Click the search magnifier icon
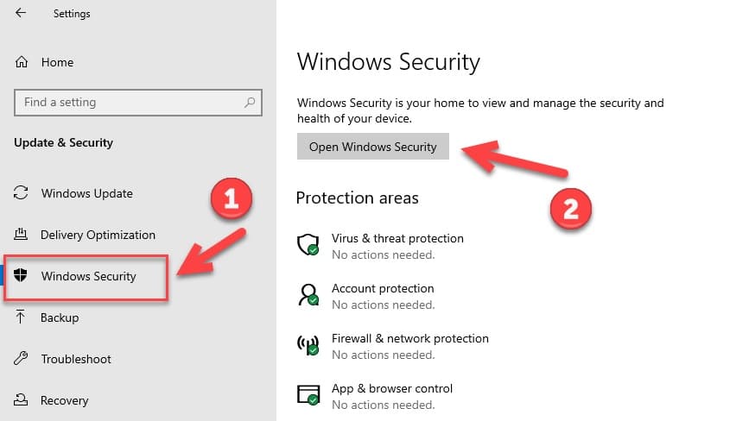This screenshot has width=755, height=421. pos(250,102)
